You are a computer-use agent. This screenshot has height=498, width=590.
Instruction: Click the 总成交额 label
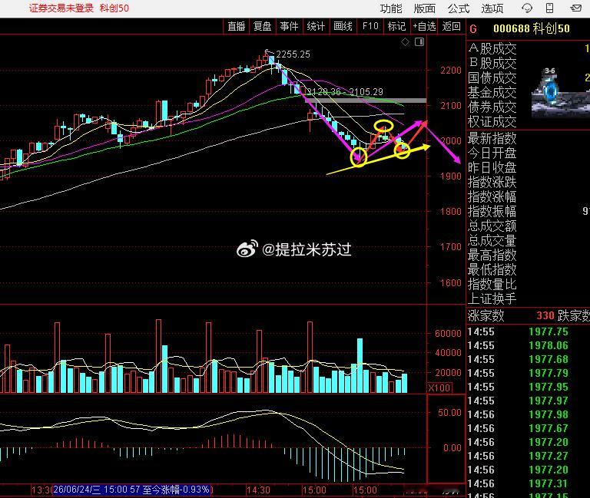pyautogui.click(x=492, y=226)
